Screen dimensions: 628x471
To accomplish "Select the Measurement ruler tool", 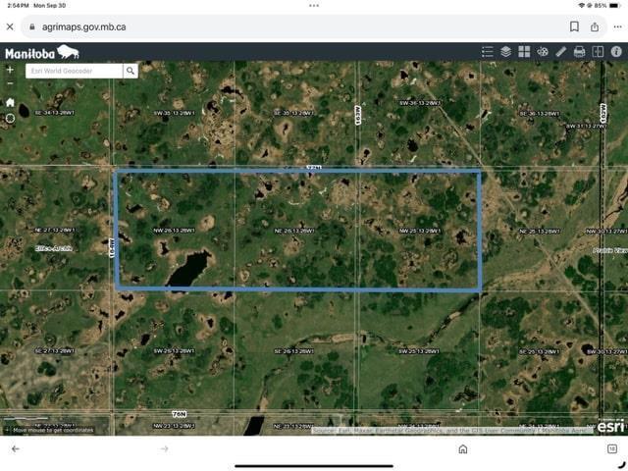I will click(560, 52).
